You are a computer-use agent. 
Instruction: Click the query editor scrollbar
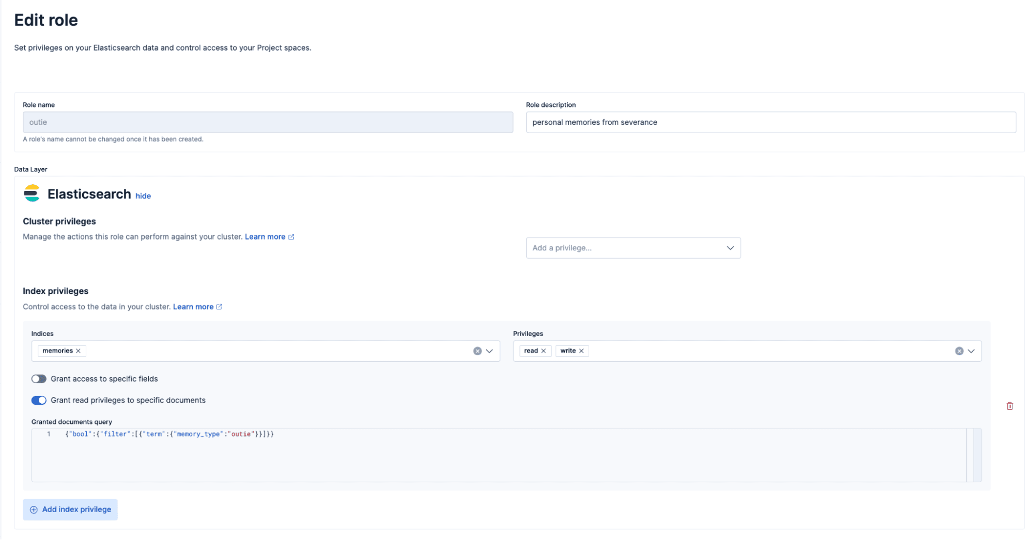[976, 454]
